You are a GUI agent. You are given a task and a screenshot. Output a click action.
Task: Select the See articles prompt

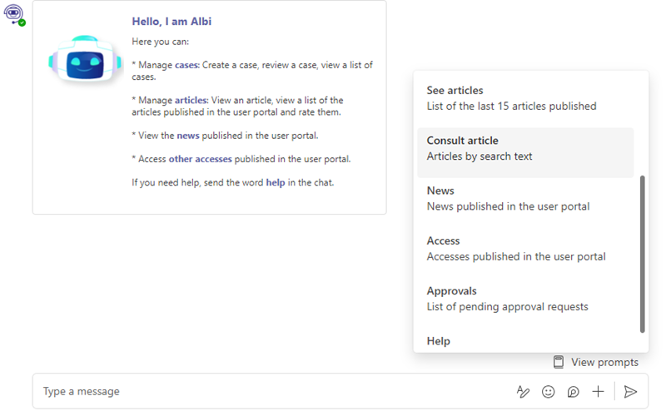pos(525,98)
